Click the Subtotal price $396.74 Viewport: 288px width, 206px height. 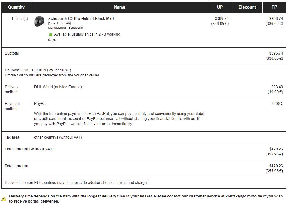276,53
